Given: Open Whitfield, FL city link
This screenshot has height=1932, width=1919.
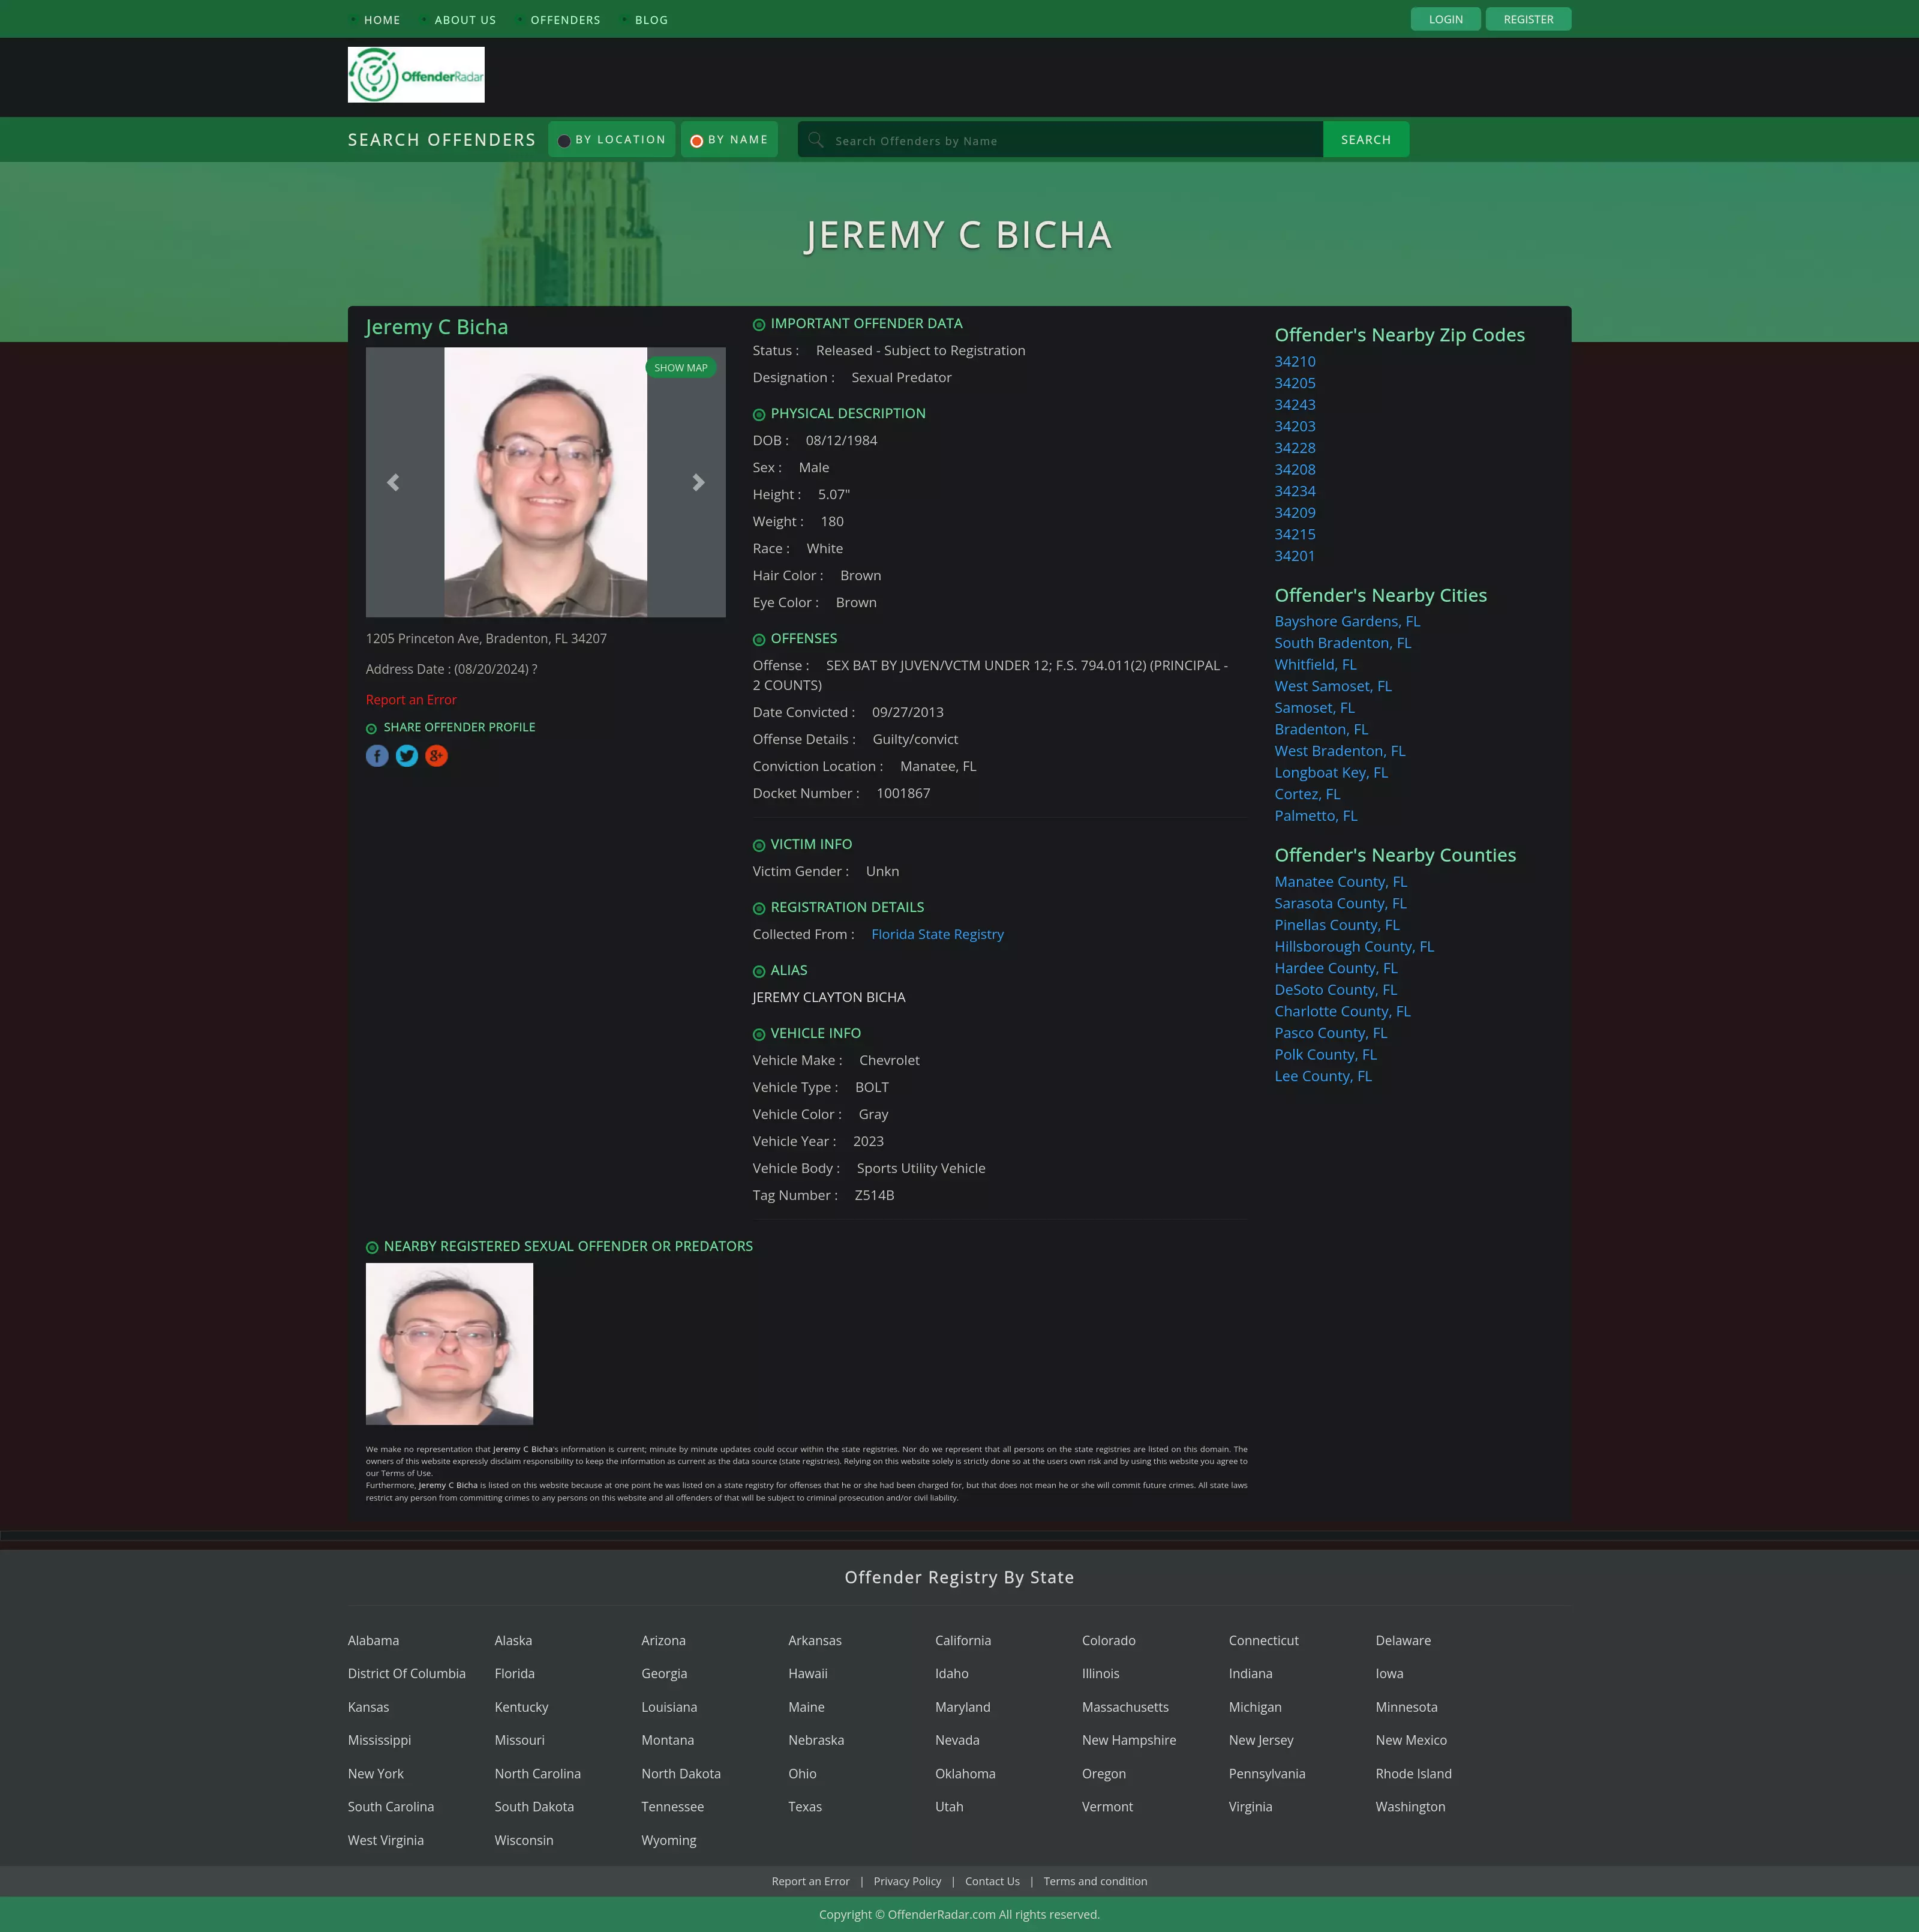Looking at the screenshot, I should coord(1316,665).
